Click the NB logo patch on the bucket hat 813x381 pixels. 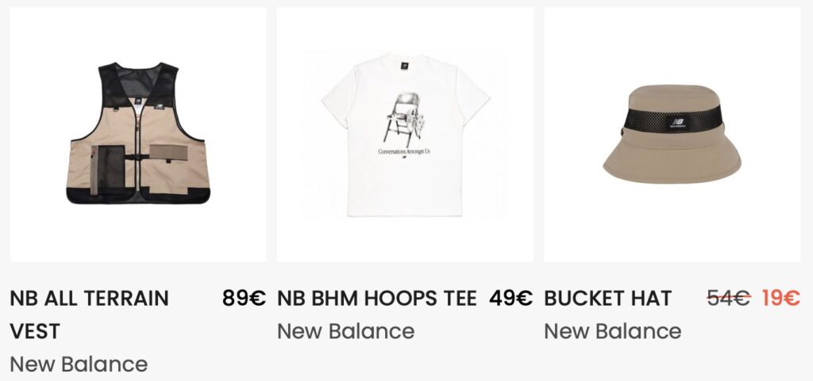pos(676,123)
